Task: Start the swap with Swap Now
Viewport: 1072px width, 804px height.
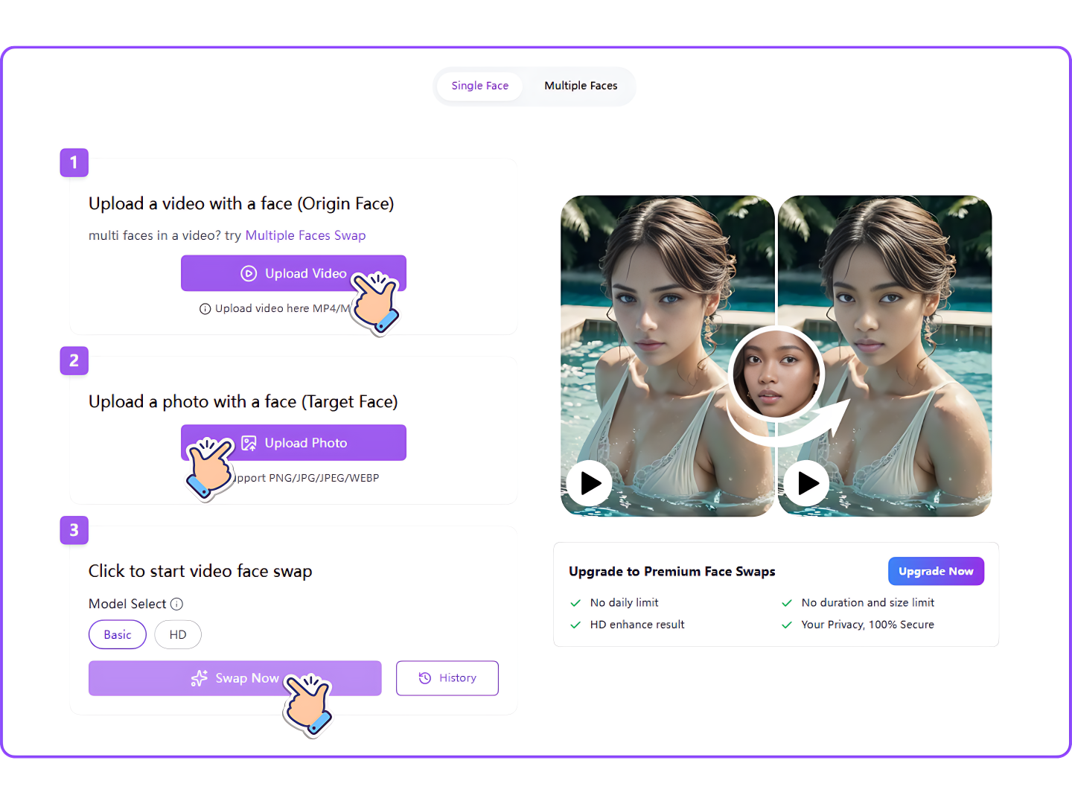Action: (x=234, y=678)
